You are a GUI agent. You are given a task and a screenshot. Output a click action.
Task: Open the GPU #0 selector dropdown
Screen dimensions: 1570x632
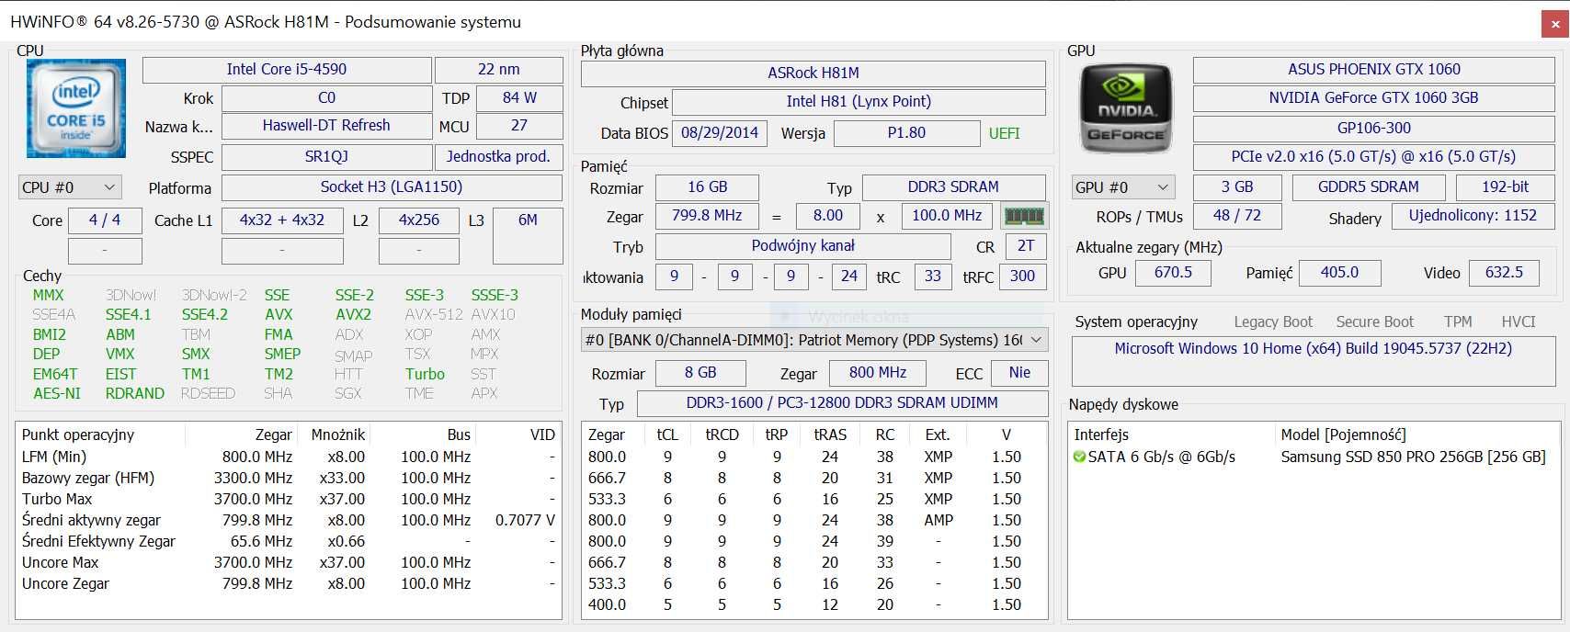(1123, 187)
